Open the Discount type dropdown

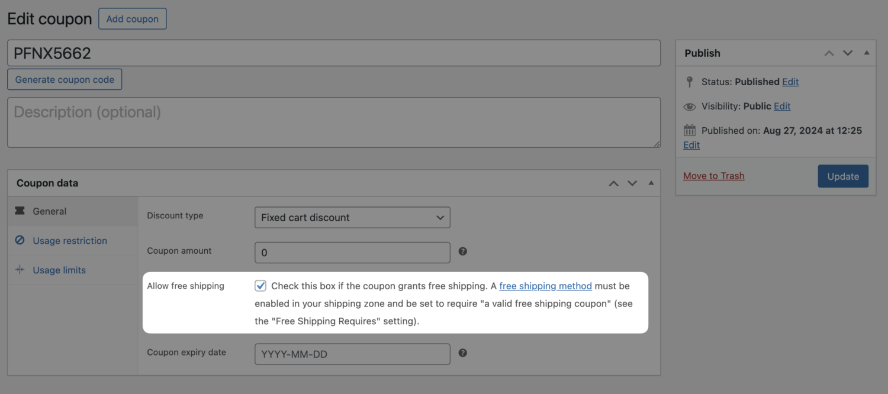tap(352, 218)
